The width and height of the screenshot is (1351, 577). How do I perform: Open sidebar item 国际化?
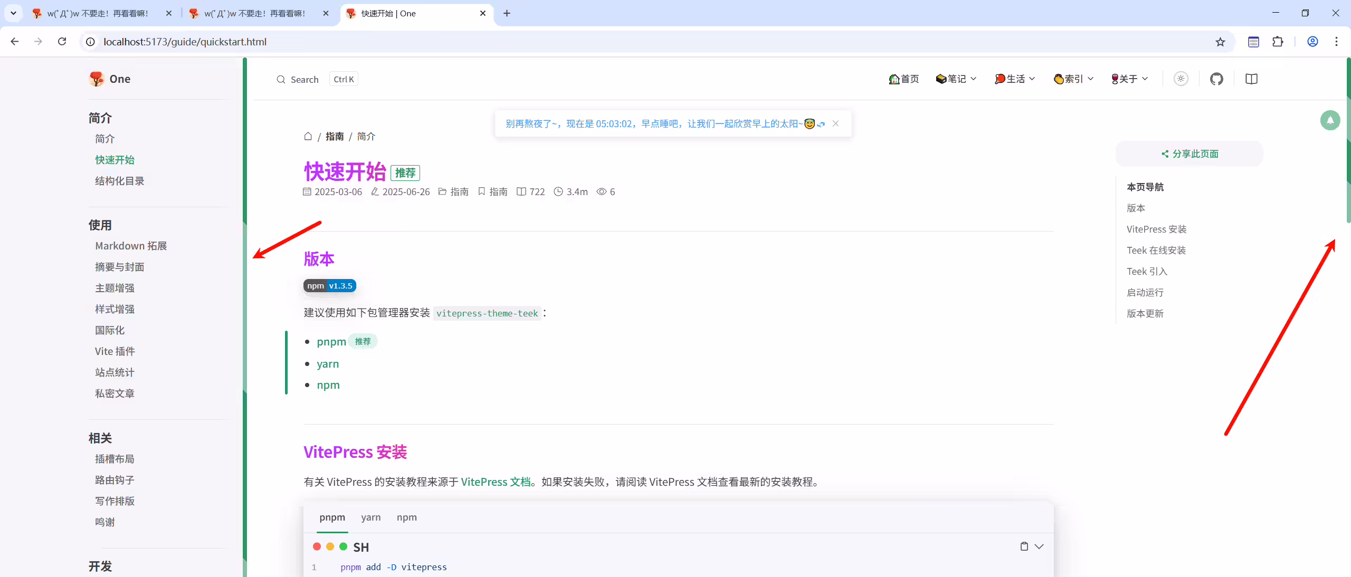click(x=110, y=330)
